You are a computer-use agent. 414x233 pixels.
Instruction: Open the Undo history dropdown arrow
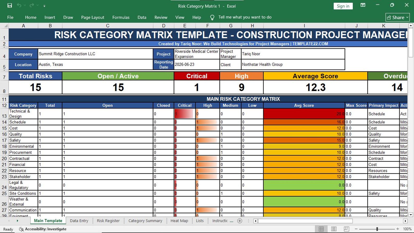[x=25, y=5]
